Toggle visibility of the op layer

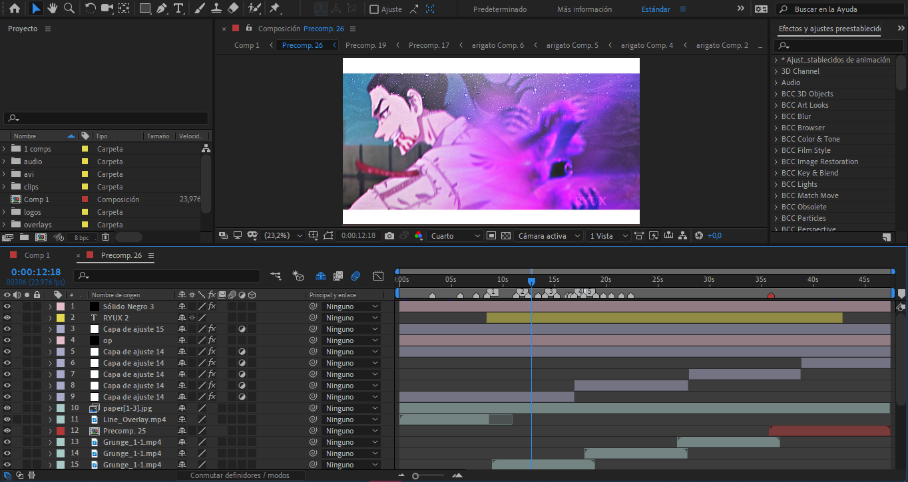[7, 340]
